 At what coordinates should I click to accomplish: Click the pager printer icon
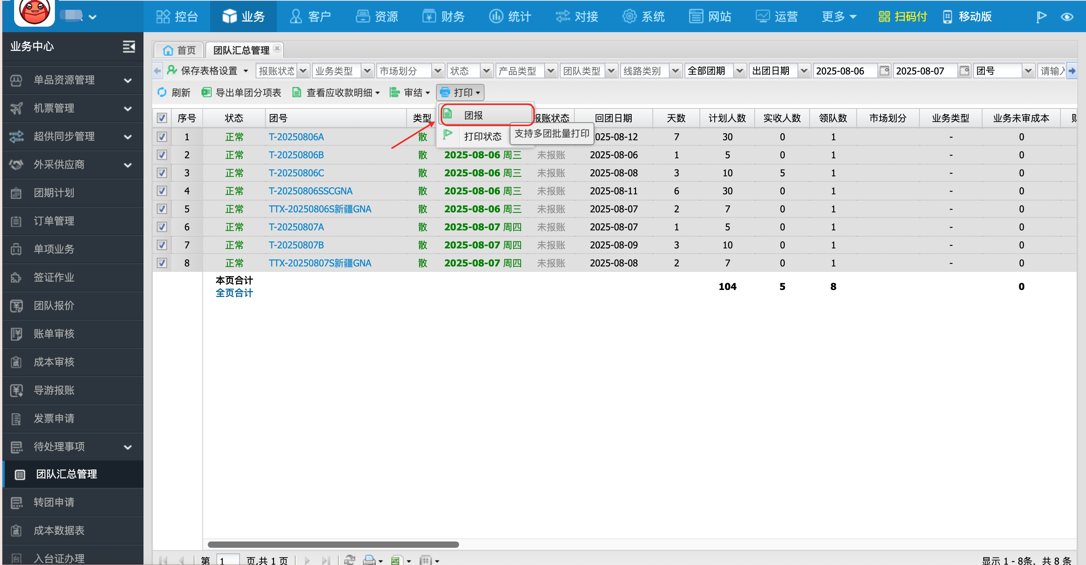tap(369, 560)
